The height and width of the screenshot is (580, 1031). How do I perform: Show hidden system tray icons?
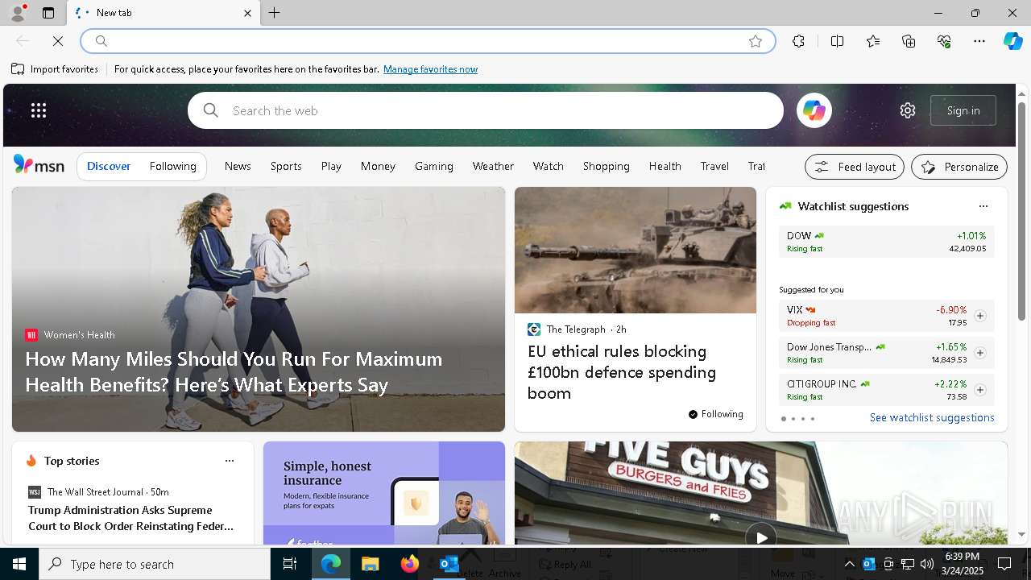tap(849, 564)
